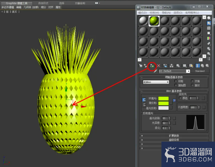Click Sample UV Tiling icon

(209, 33)
